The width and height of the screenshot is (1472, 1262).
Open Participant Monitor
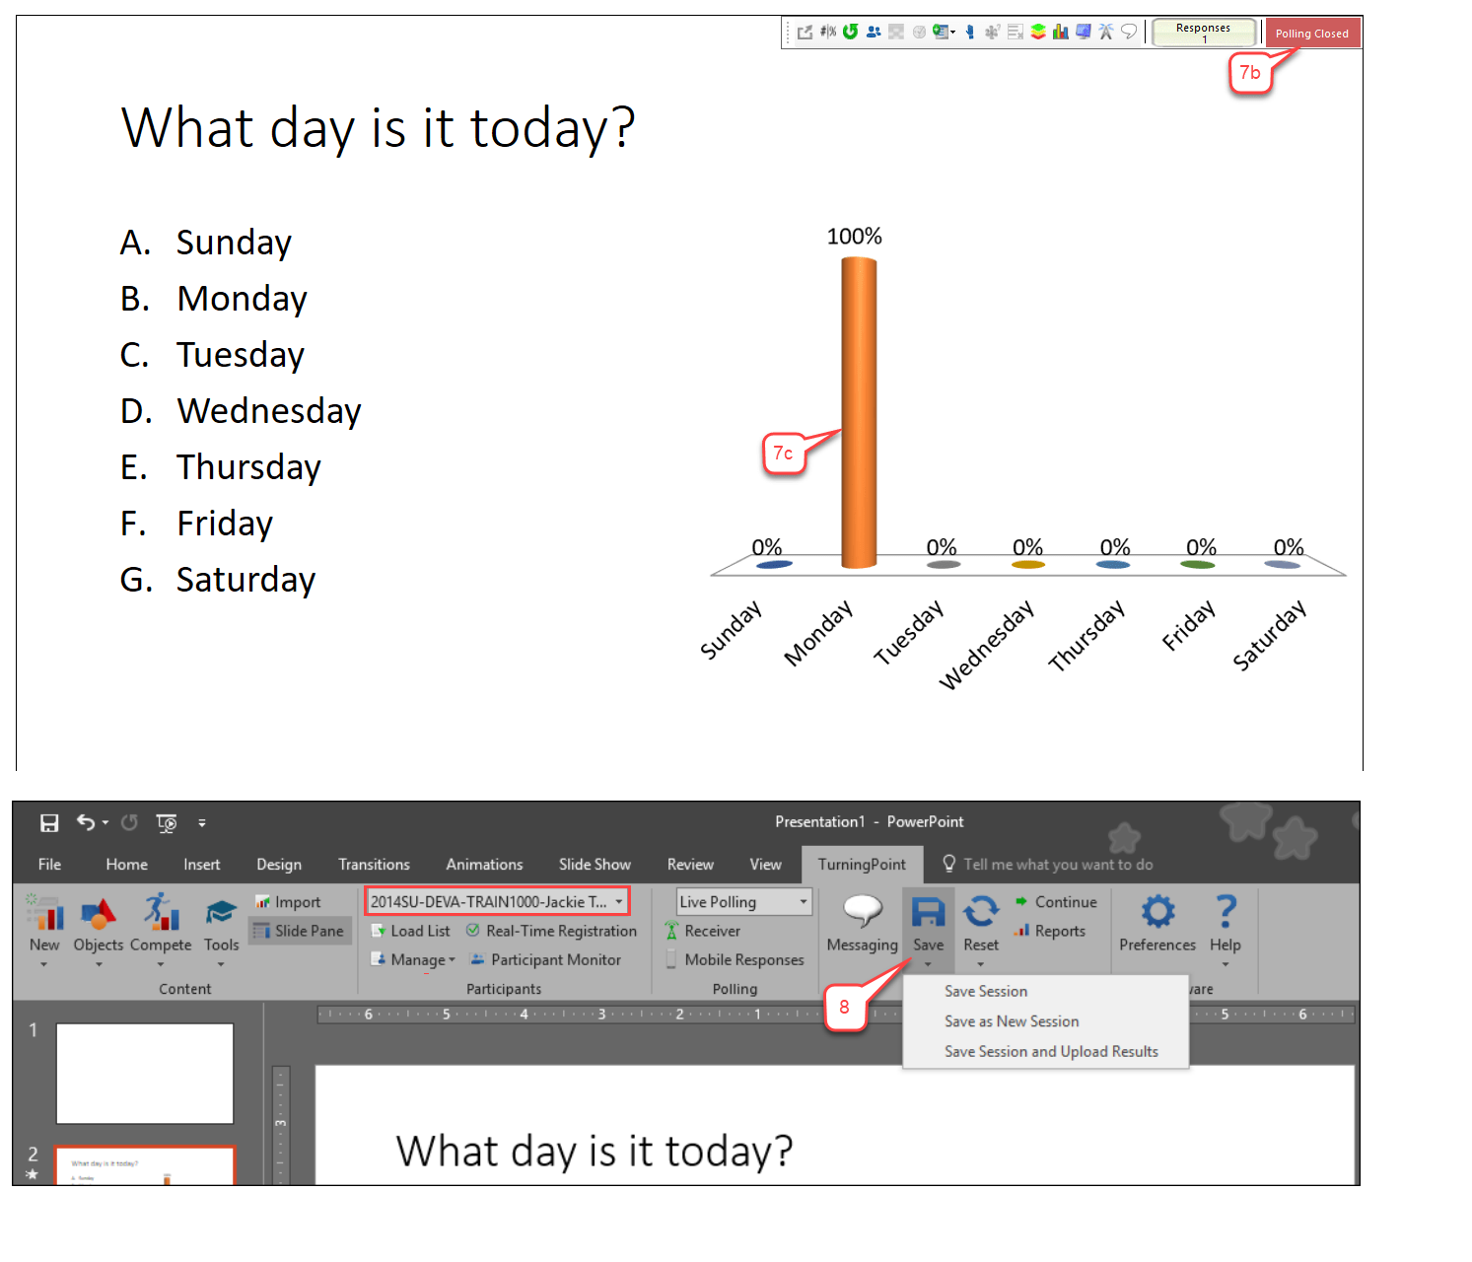(x=545, y=959)
